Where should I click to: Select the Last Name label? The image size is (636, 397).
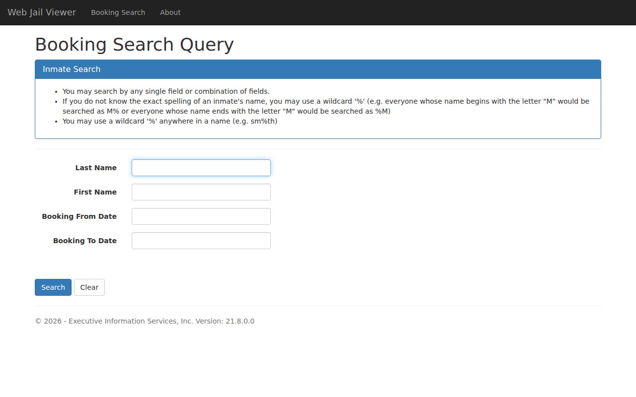click(96, 168)
